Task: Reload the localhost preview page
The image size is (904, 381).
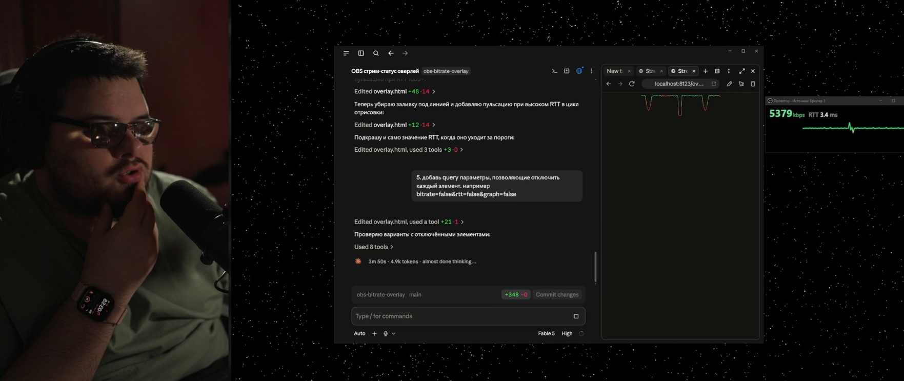Action: [632, 84]
